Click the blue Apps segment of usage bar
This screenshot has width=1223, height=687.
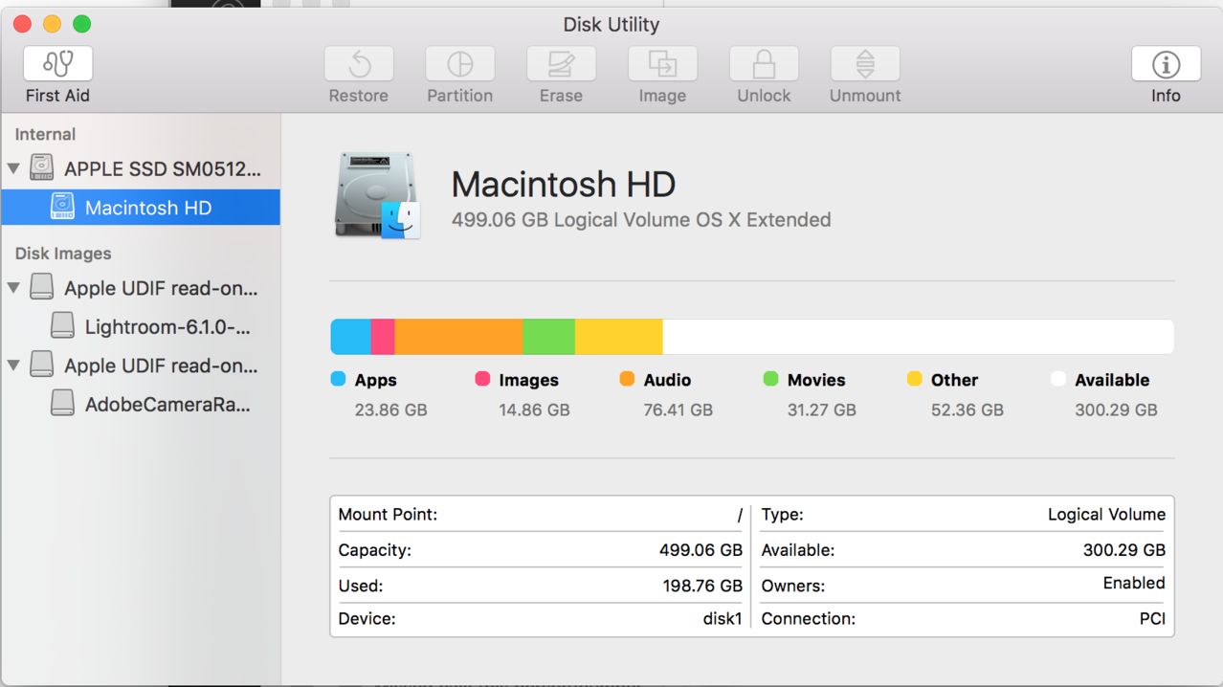[350, 337]
